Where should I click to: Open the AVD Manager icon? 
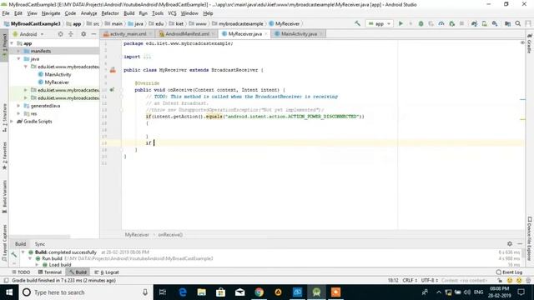(x=484, y=23)
